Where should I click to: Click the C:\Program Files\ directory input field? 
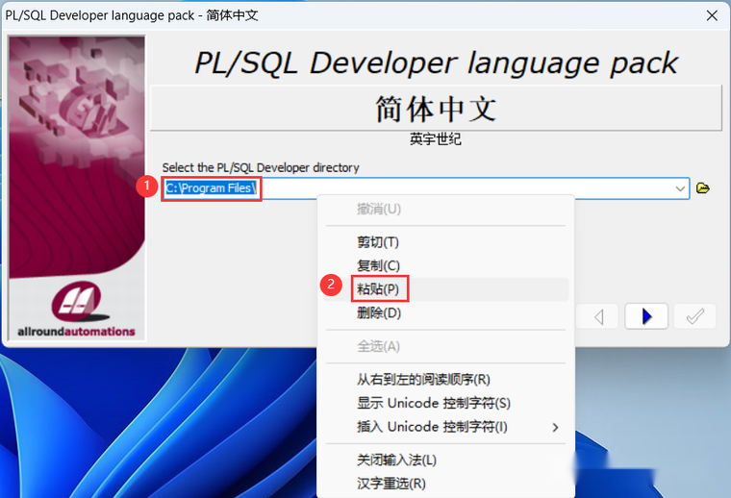425,188
